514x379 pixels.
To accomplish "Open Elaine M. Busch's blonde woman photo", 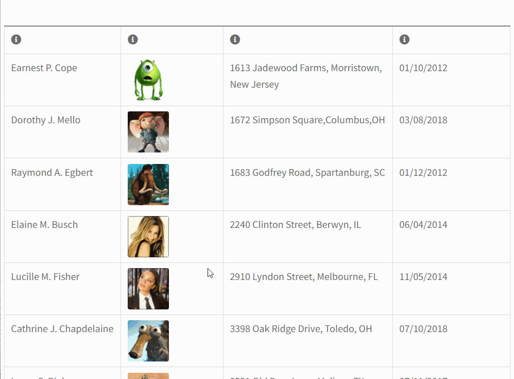I will coord(148,237).
